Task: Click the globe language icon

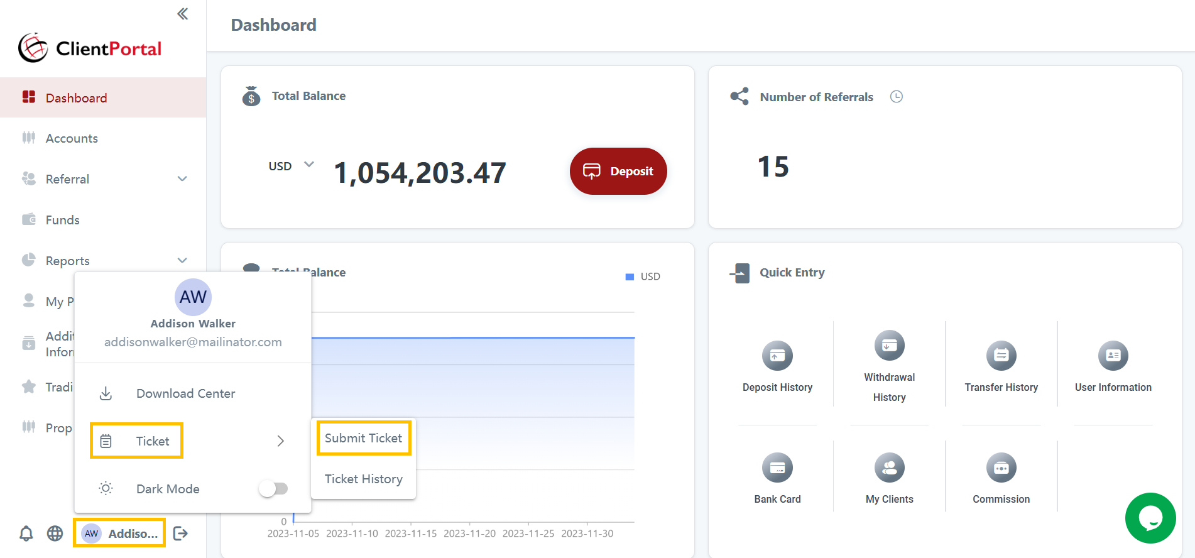Action: pyautogui.click(x=55, y=533)
